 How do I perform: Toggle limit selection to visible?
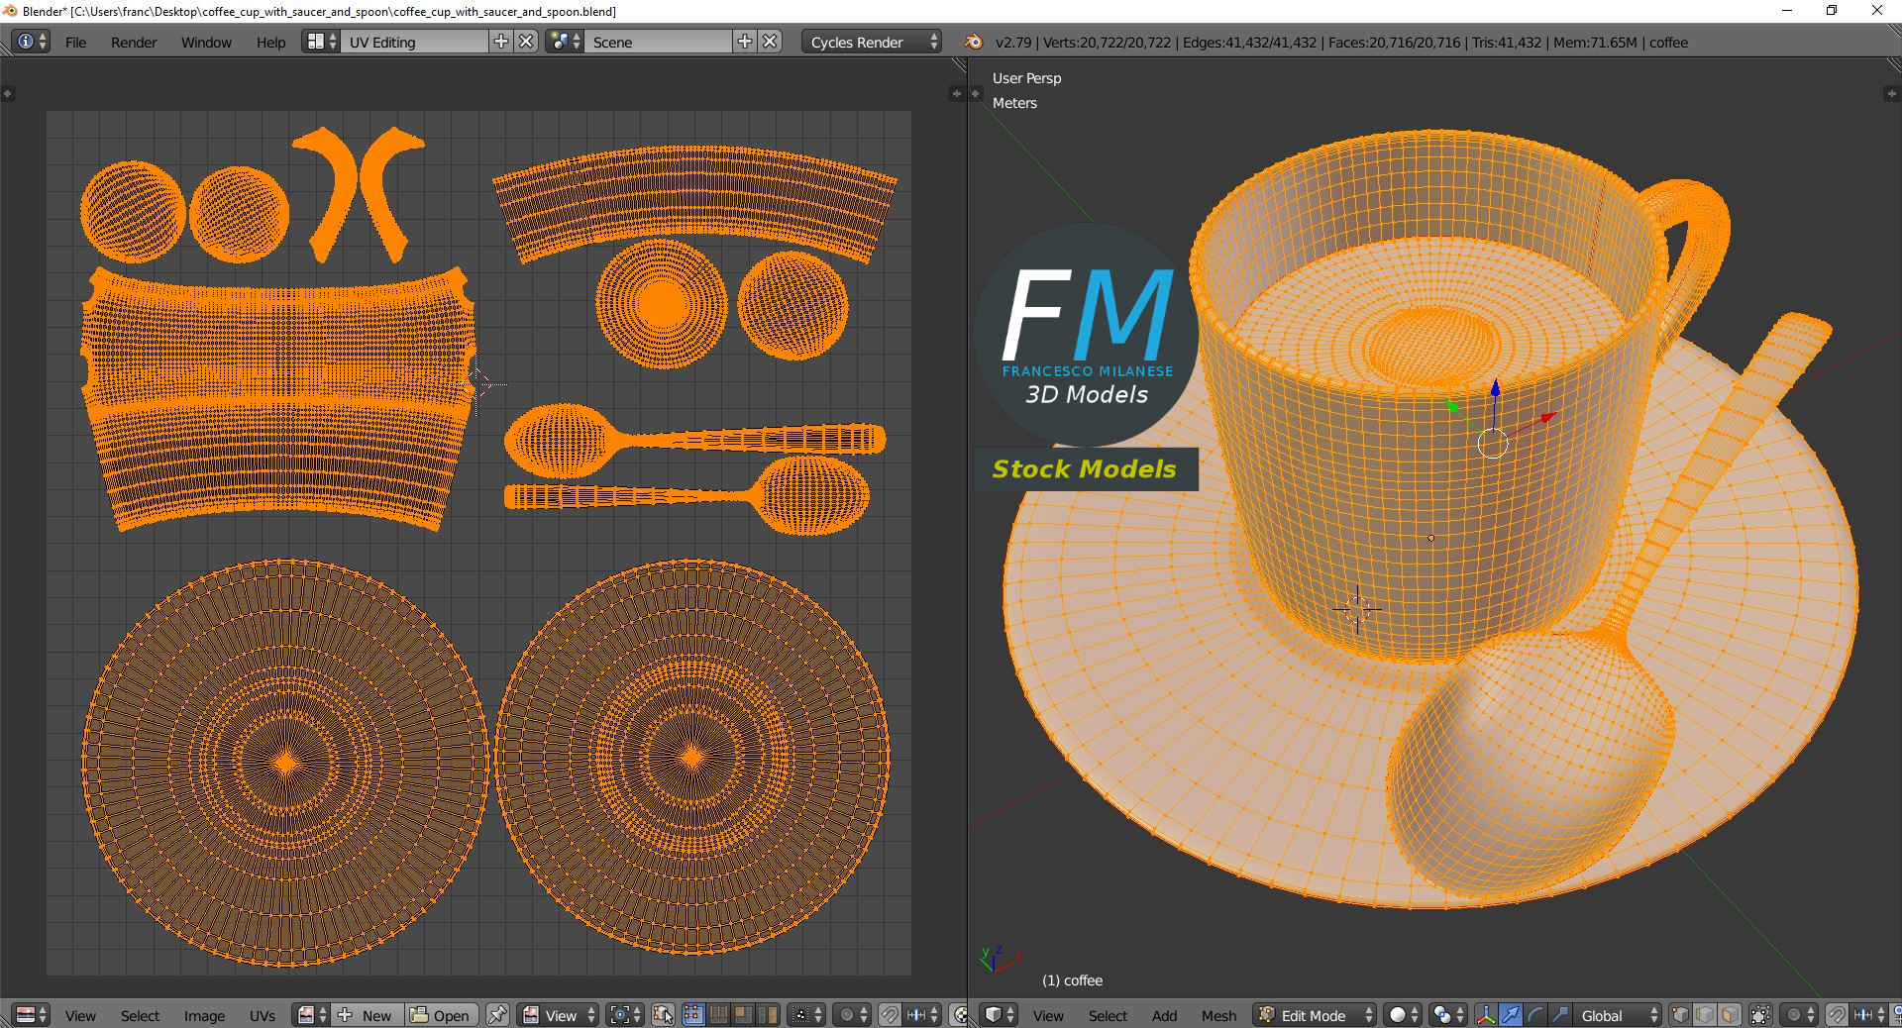(1760, 1015)
